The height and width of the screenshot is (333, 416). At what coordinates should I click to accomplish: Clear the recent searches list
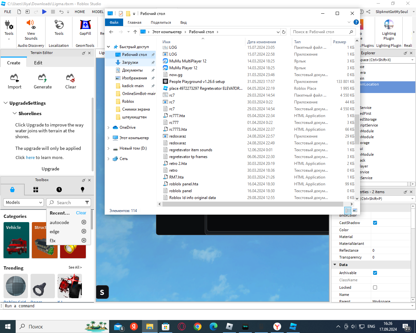(x=81, y=213)
